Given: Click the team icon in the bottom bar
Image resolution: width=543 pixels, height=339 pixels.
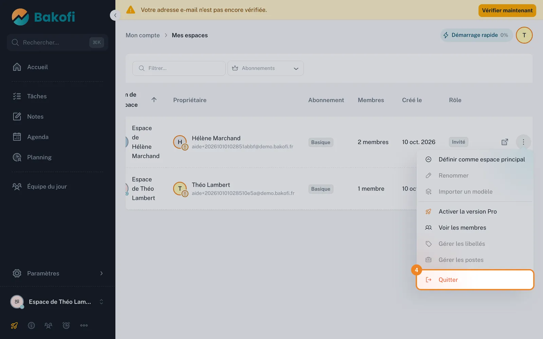Looking at the screenshot, I should point(49,325).
